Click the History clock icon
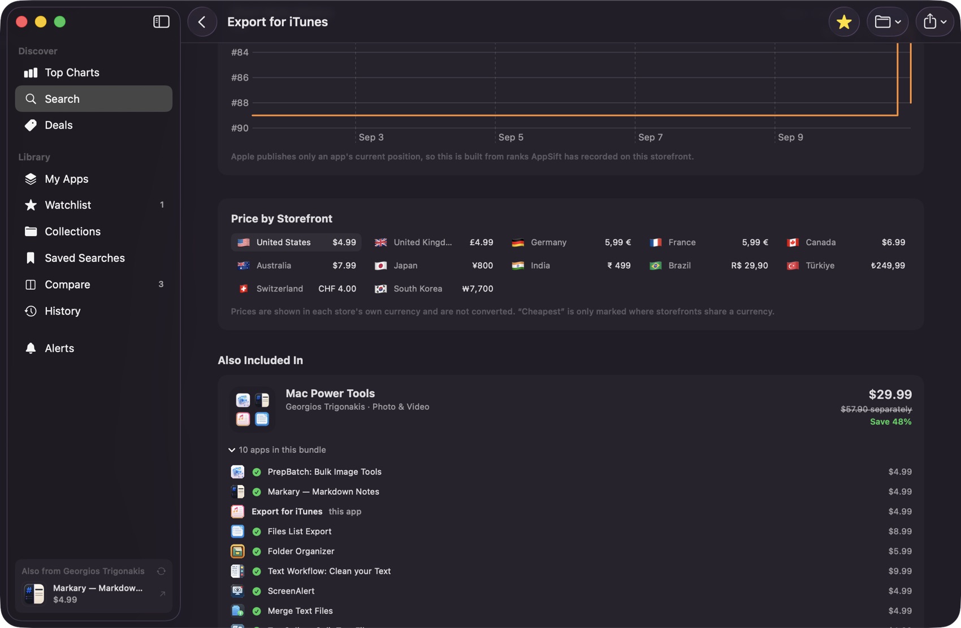The image size is (961, 628). pyautogui.click(x=31, y=311)
